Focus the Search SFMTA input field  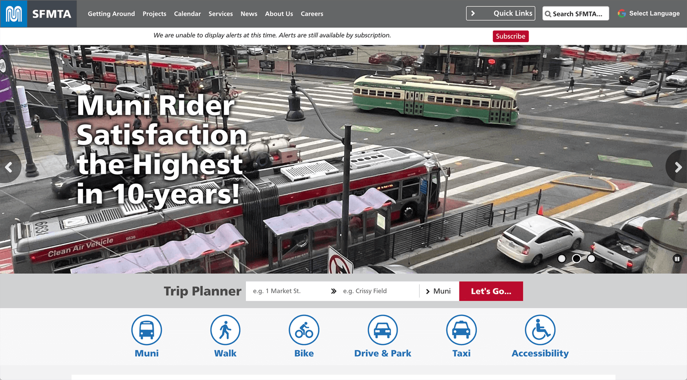(x=576, y=14)
